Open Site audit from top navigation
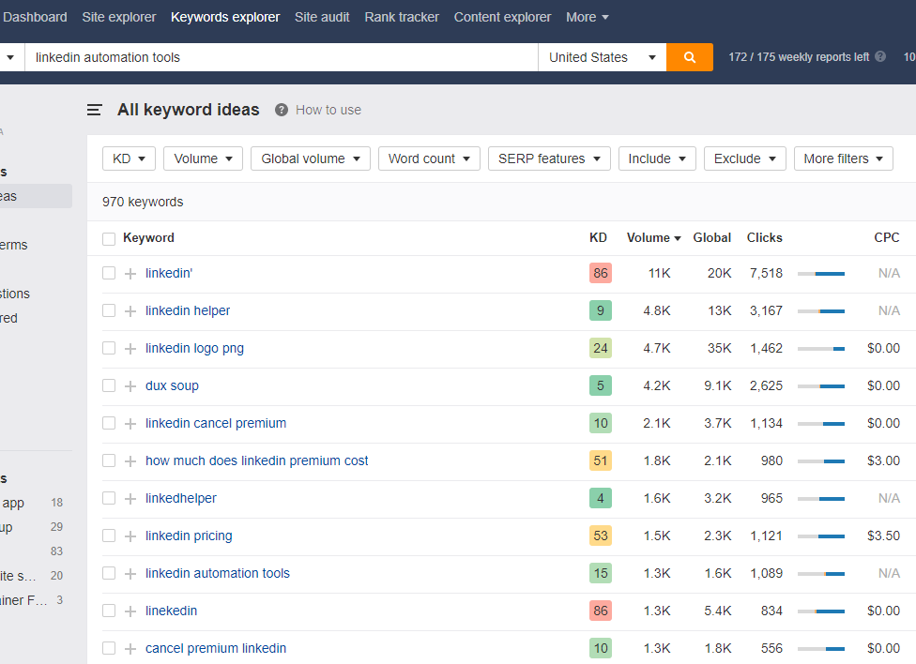916x664 pixels. [322, 18]
